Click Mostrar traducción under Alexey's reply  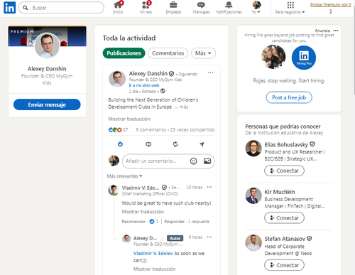tap(155, 269)
